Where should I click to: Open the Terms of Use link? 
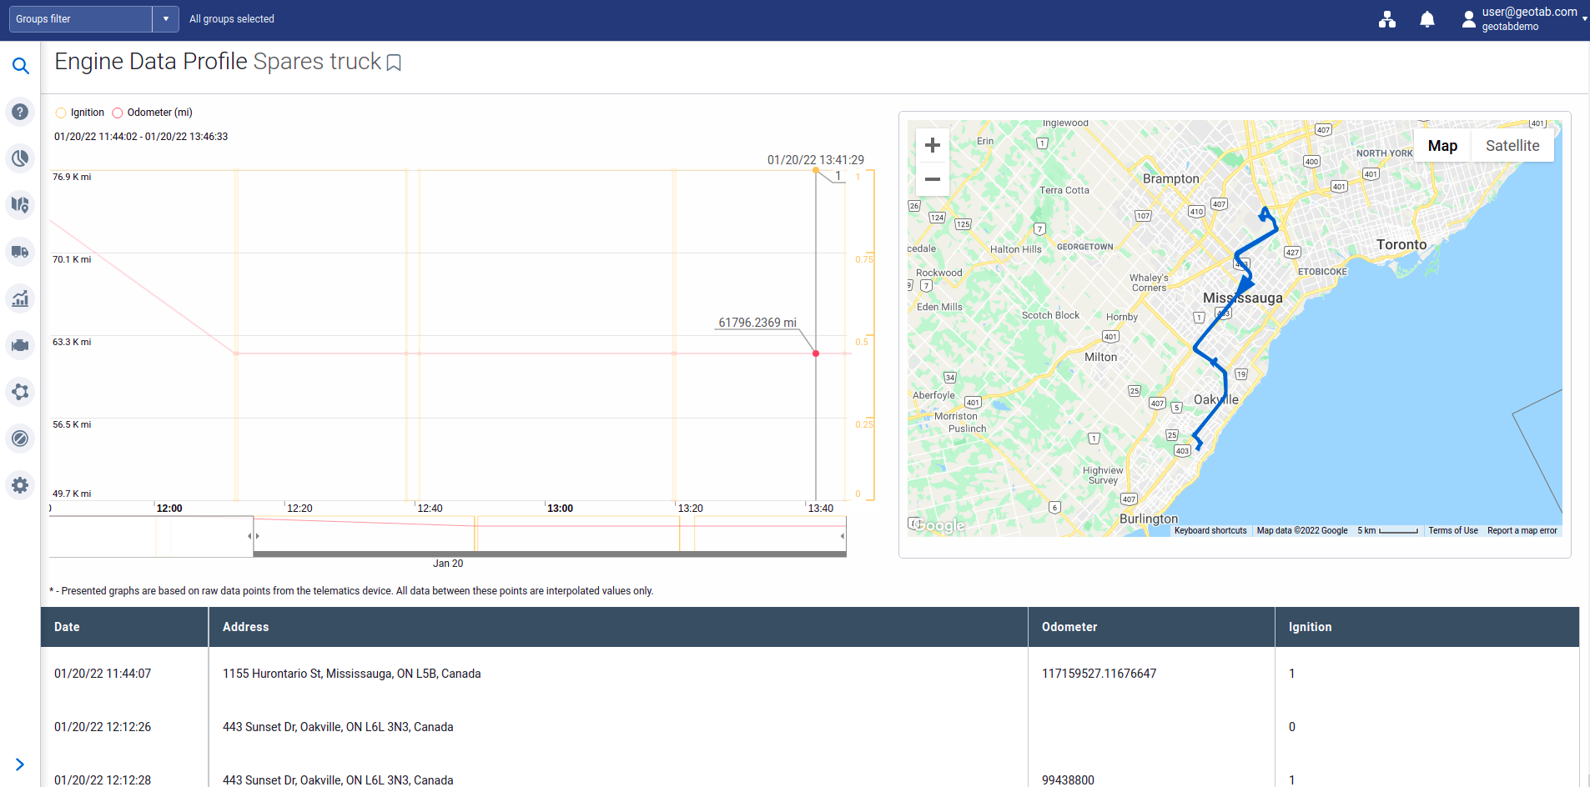click(1452, 530)
